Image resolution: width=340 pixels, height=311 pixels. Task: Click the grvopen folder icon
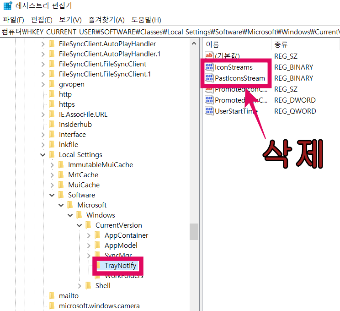coord(52,84)
